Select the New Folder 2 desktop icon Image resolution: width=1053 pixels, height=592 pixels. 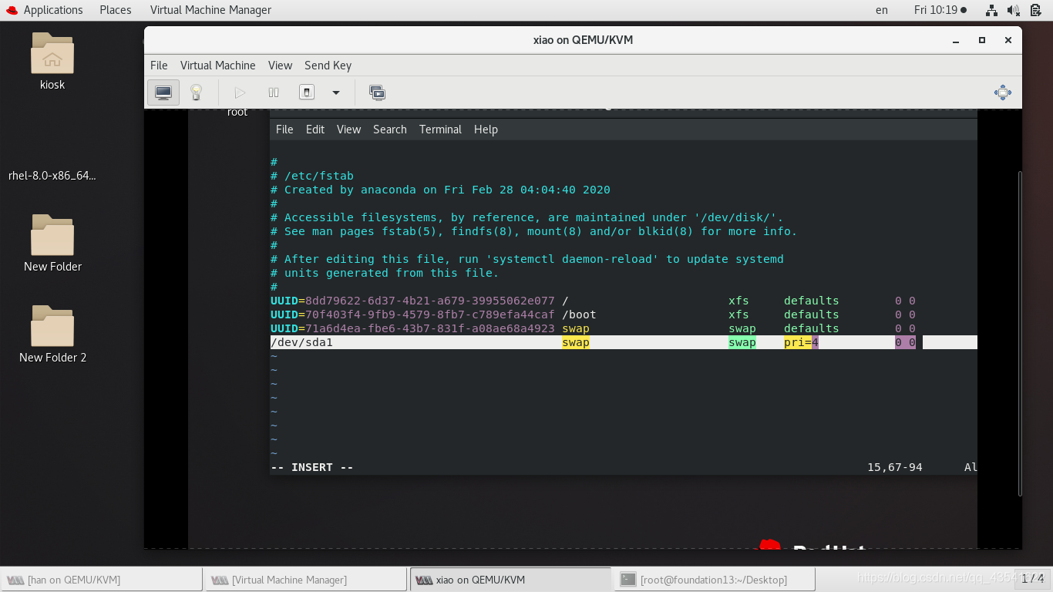click(52, 335)
